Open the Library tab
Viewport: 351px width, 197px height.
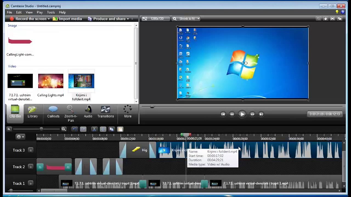pyautogui.click(x=33, y=112)
